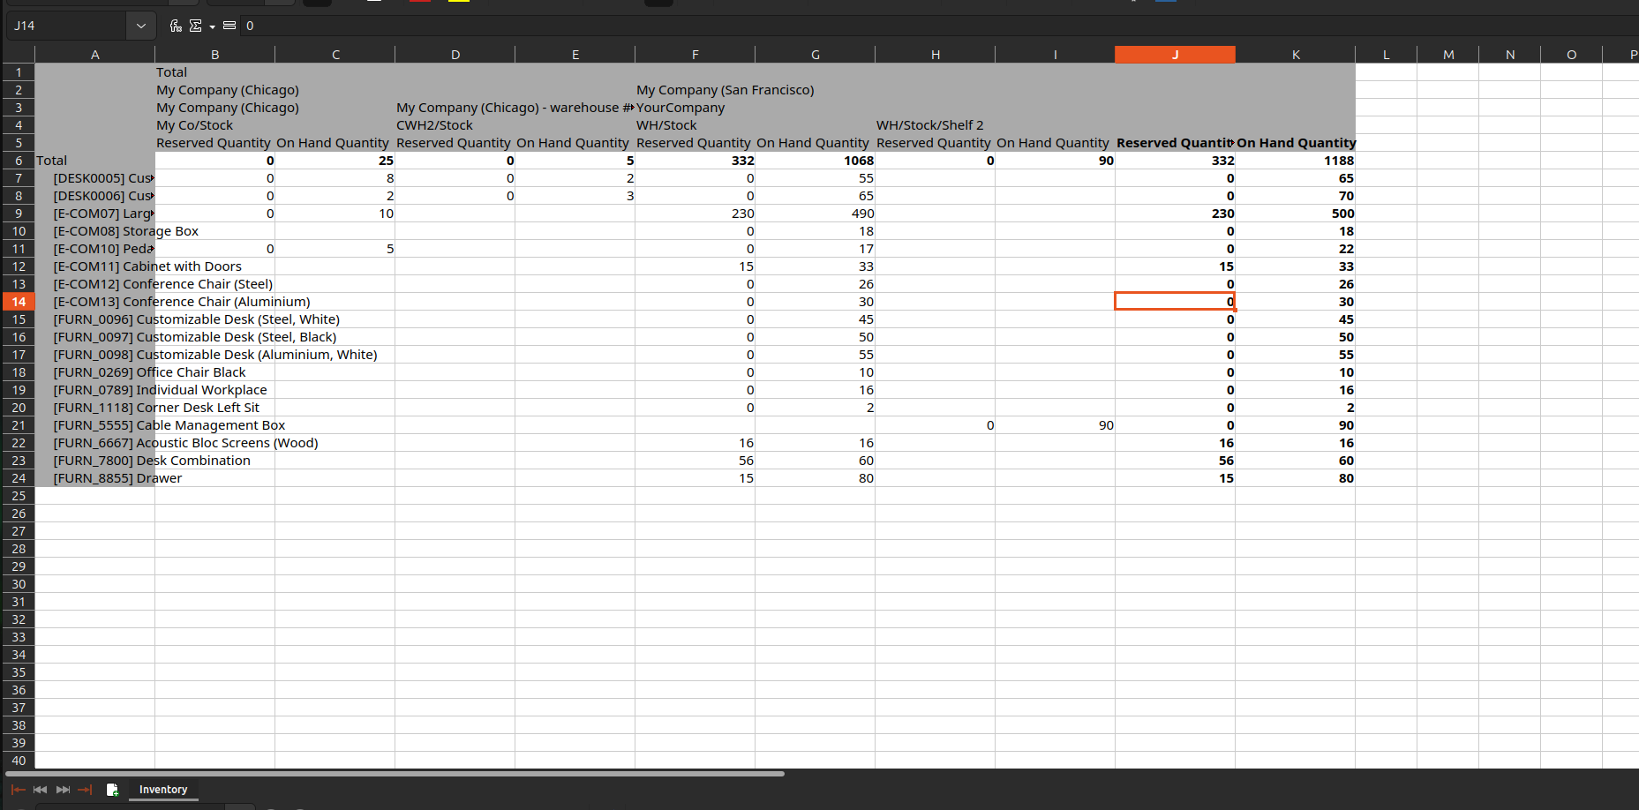Select row 6 header

click(x=19, y=161)
